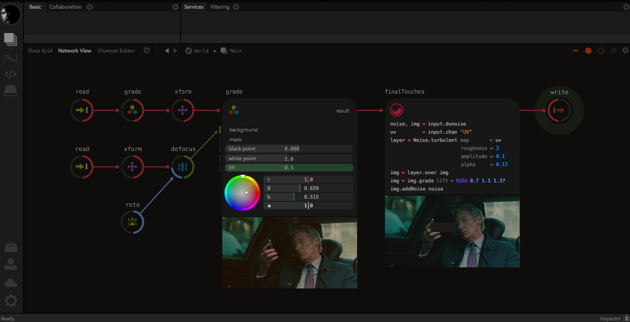Click the Inspector icon in status bar
630x322 pixels.
coord(626,318)
